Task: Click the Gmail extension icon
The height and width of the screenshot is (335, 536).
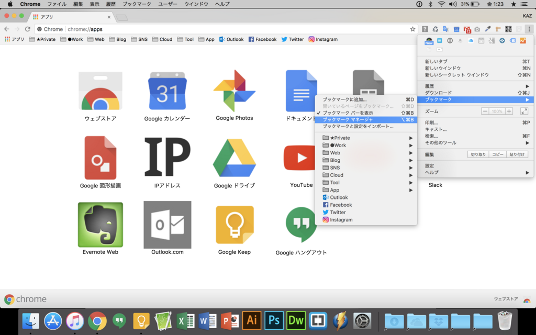Action: (x=467, y=29)
